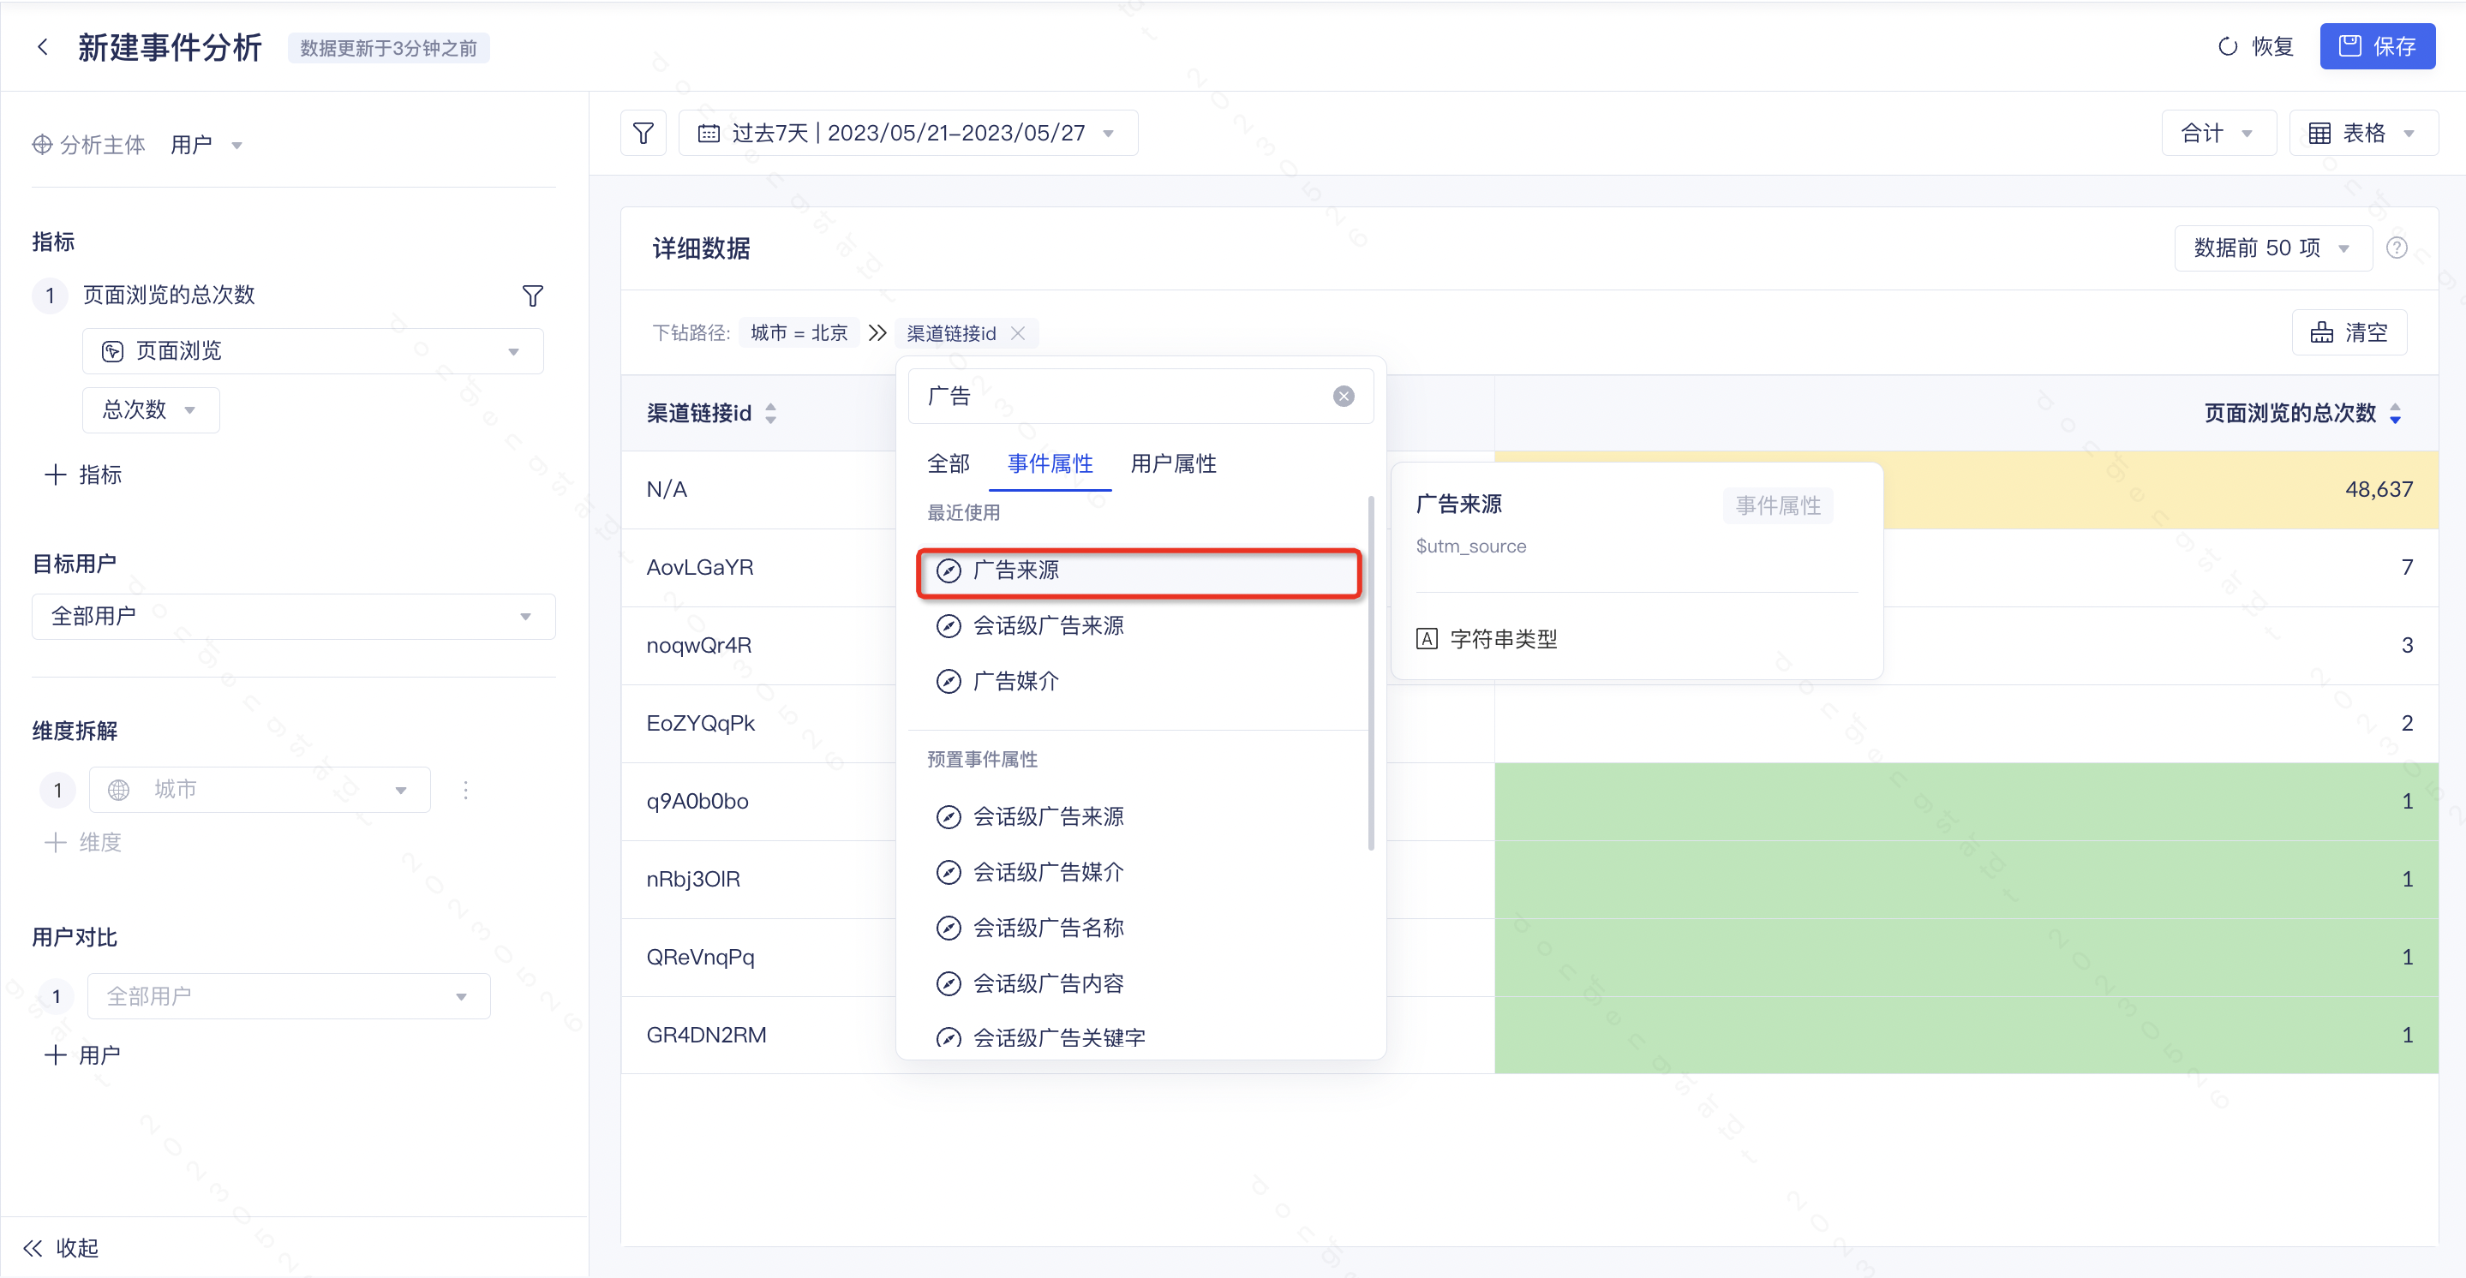Switch to 事件属性 tab
The image size is (2466, 1278).
coord(1050,463)
